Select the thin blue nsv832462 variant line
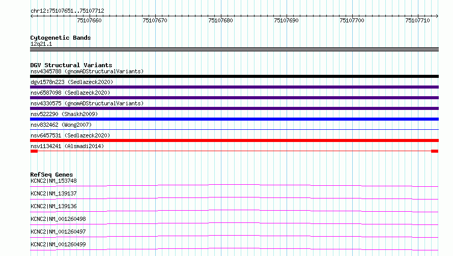The height and width of the screenshot is (256, 453). point(234,129)
